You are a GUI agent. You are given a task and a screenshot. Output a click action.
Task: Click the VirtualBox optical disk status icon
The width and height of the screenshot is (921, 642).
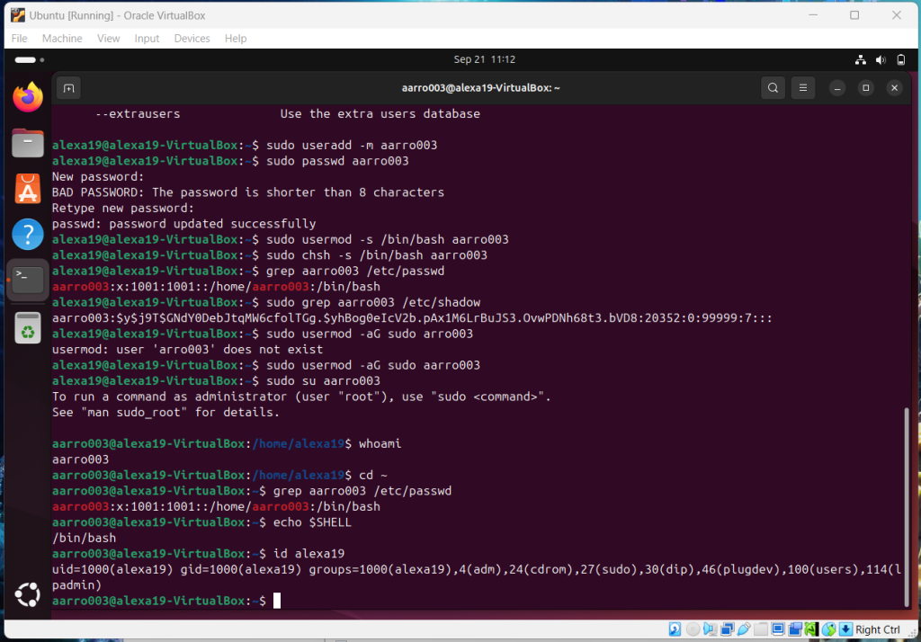(x=692, y=629)
